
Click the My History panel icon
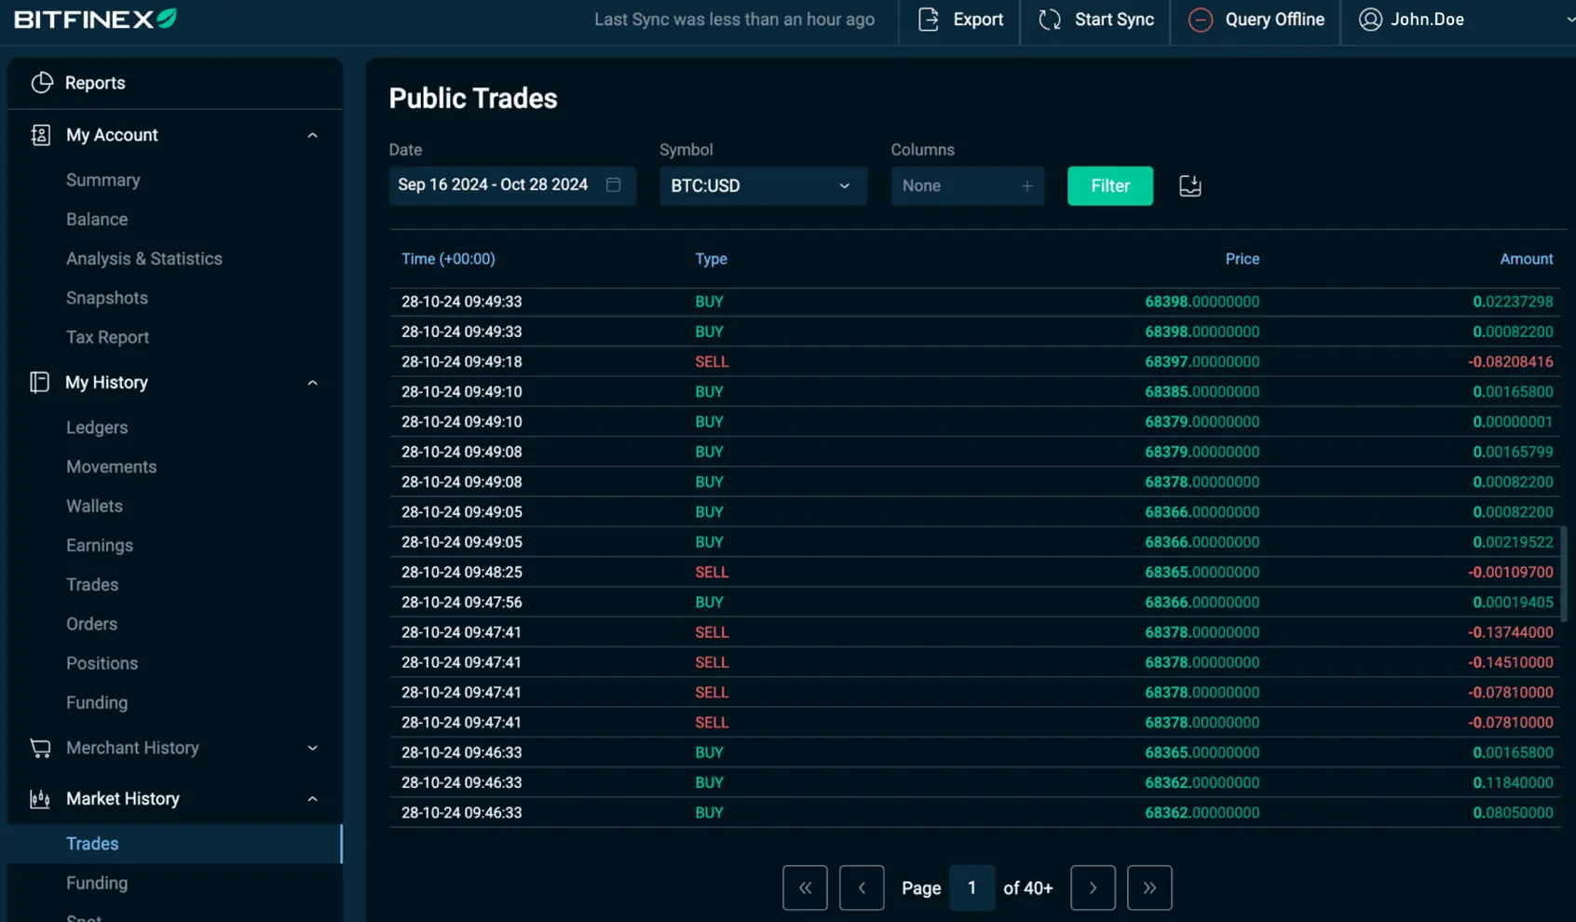pyautogui.click(x=39, y=382)
